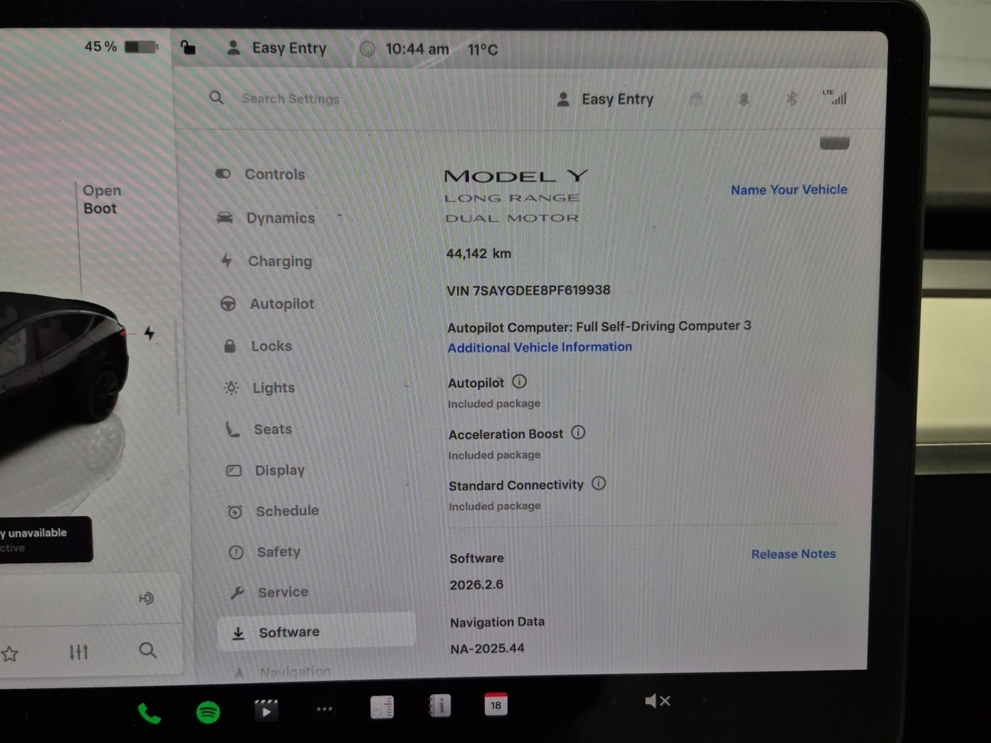
Task: Open the Theater video app icon
Action: point(266,710)
